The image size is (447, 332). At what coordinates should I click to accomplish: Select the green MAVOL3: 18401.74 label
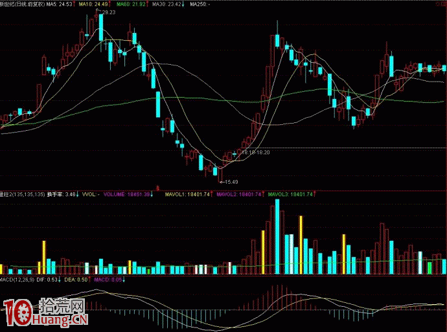pyautogui.click(x=292, y=194)
